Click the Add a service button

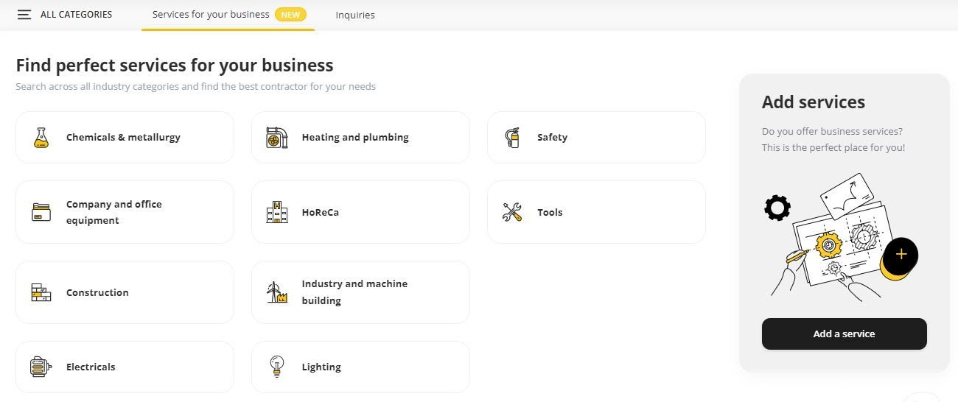[x=845, y=334]
